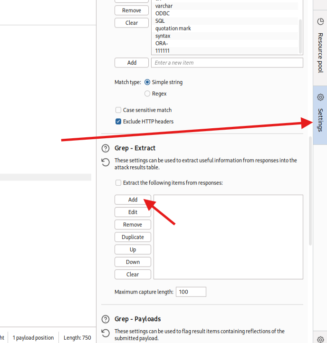
Task: Focus the 'Enter a new item' field
Action: (227, 63)
